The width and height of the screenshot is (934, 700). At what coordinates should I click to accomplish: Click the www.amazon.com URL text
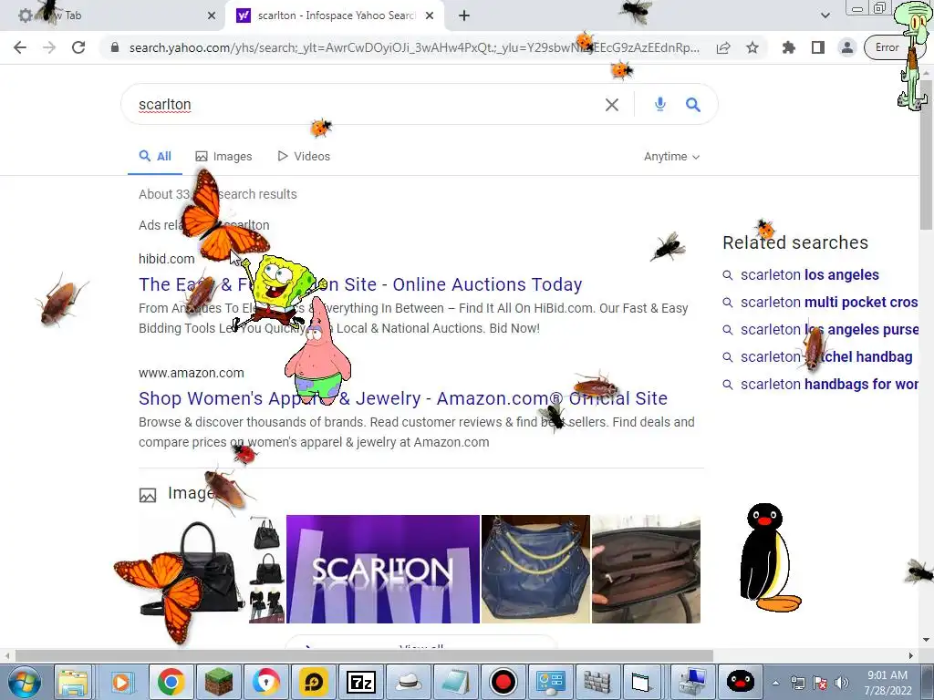[x=192, y=373]
